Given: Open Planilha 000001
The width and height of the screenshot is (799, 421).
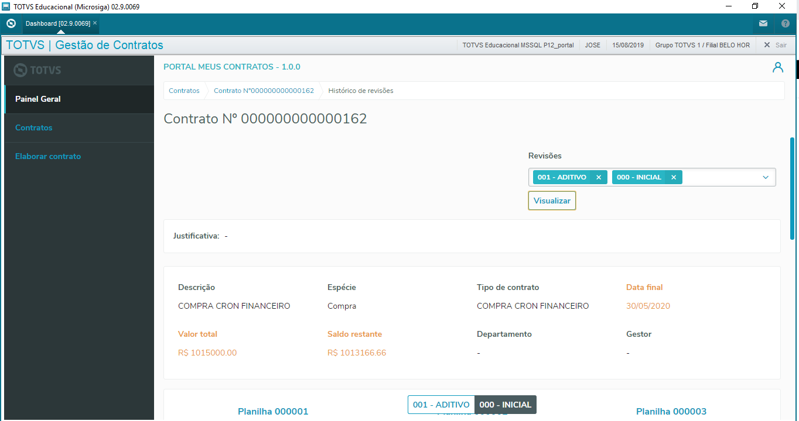Looking at the screenshot, I should (273, 412).
